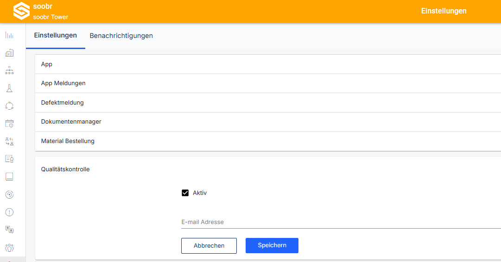Select the laboratory flask icon
The height and width of the screenshot is (262, 501).
9,88
